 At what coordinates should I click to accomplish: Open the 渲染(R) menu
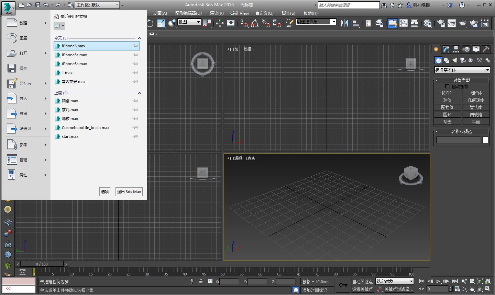[x=217, y=13]
